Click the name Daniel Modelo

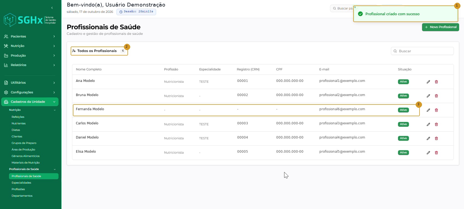pyautogui.click(x=87, y=137)
